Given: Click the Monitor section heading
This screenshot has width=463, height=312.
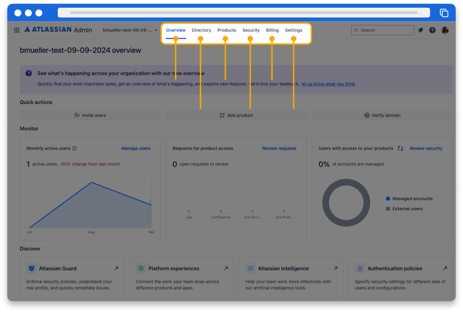Looking at the screenshot, I should pos(29,129).
